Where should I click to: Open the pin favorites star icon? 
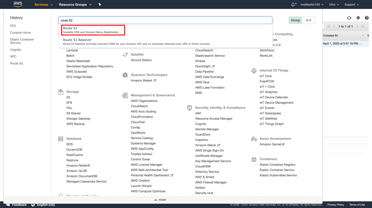pyautogui.click(x=100, y=5)
